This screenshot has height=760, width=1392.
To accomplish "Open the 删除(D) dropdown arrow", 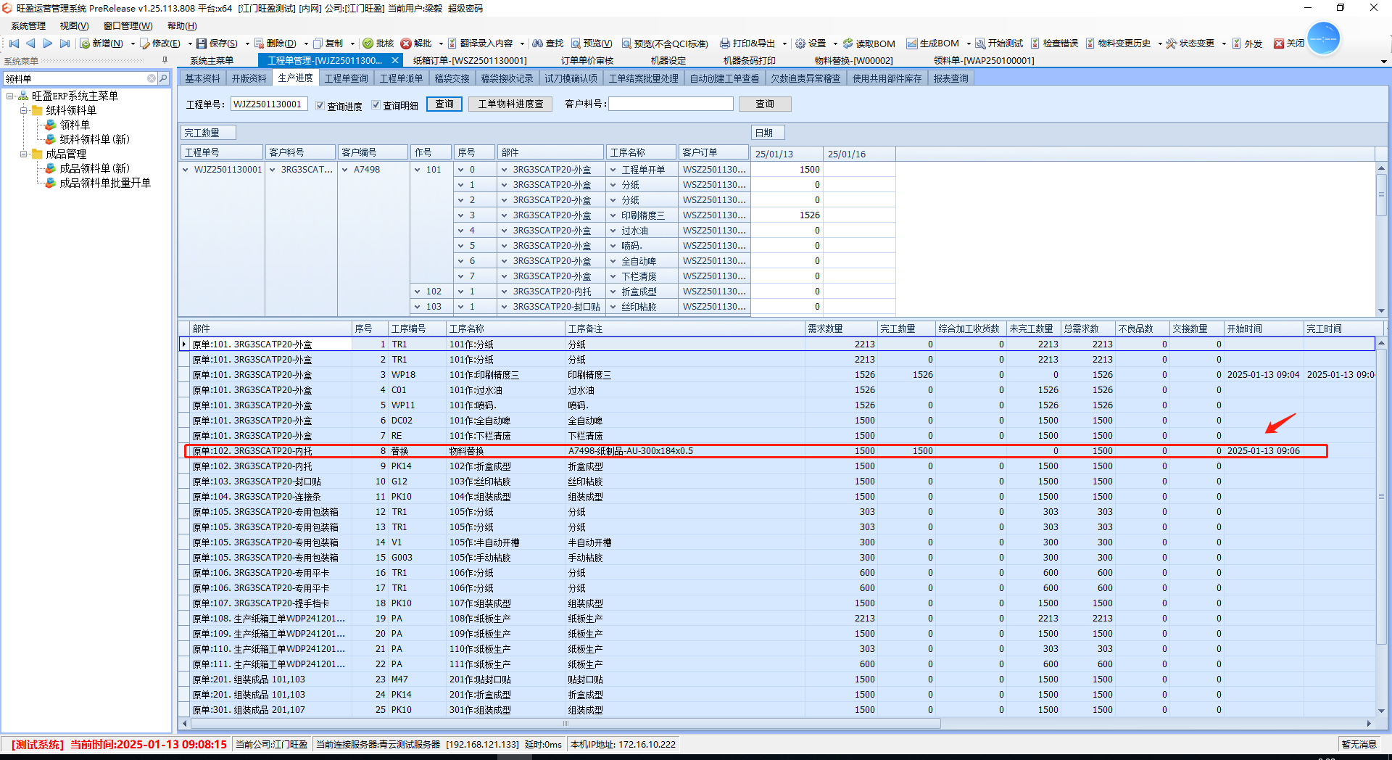I will point(306,44).
